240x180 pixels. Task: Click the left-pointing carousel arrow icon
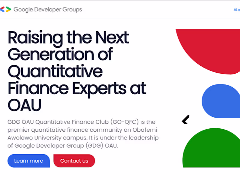[x=185, y=120]
